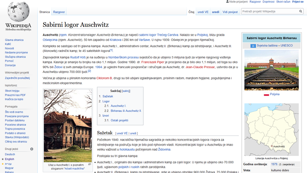Jump to Sažetak in contents
Screen dimensions: 307x173
(x=108, y=96)
